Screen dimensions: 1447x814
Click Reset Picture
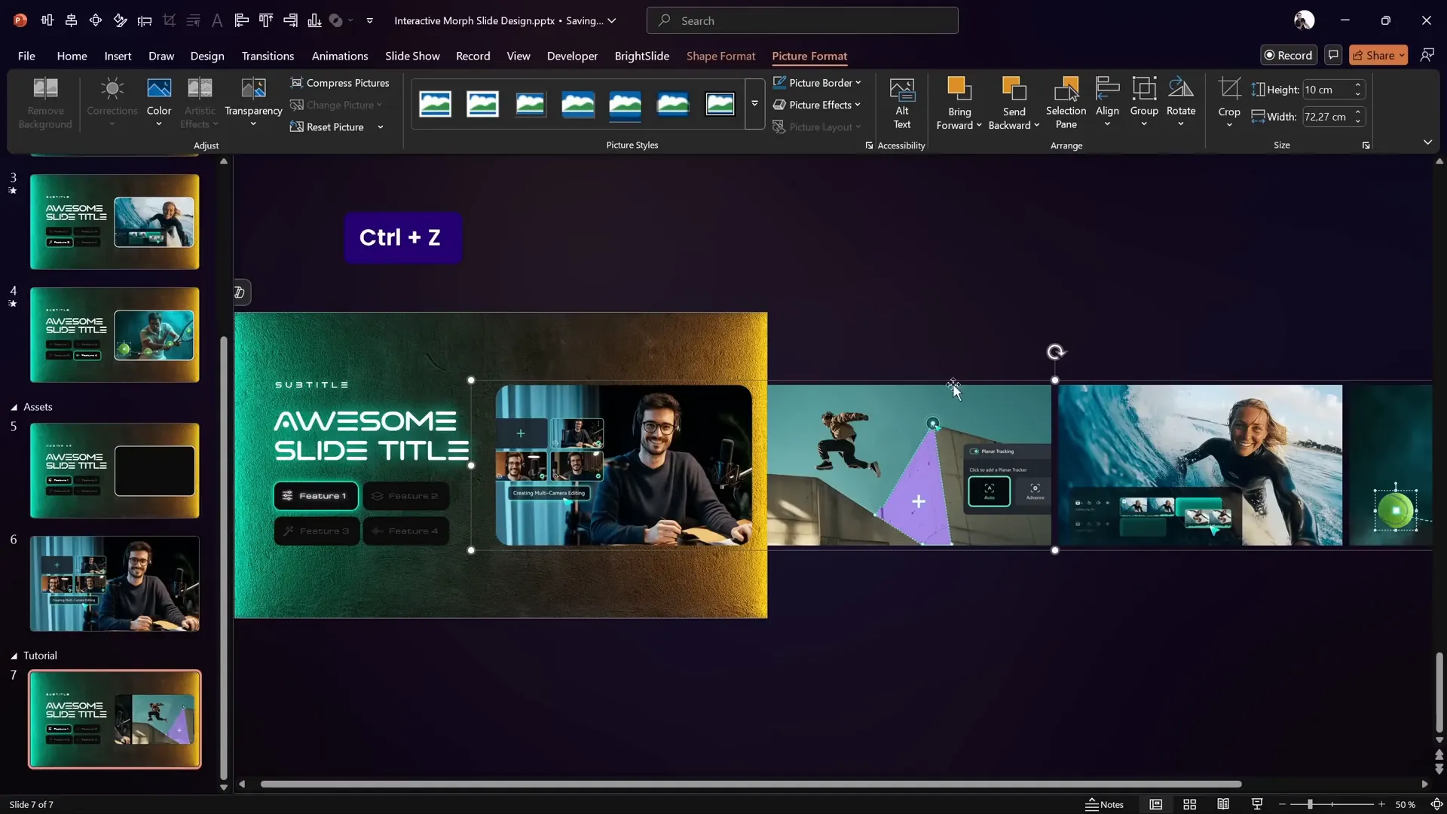click(328, 127)
